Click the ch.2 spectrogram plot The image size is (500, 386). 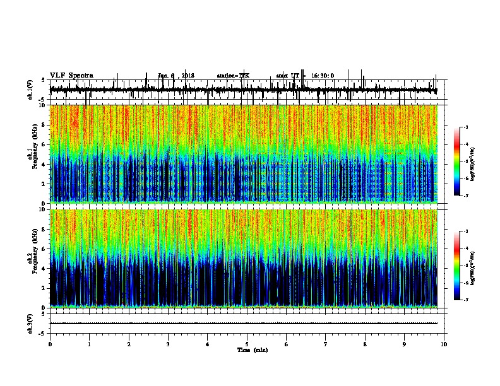click(244, 259)
